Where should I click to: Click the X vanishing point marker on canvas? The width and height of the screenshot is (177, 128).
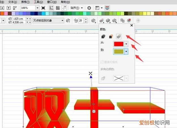click(x=90, y=73)
